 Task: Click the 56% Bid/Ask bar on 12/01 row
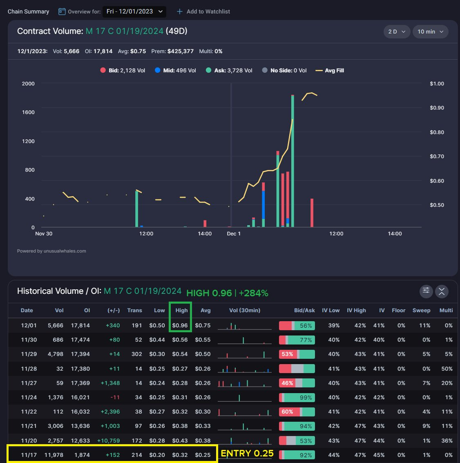297,325
